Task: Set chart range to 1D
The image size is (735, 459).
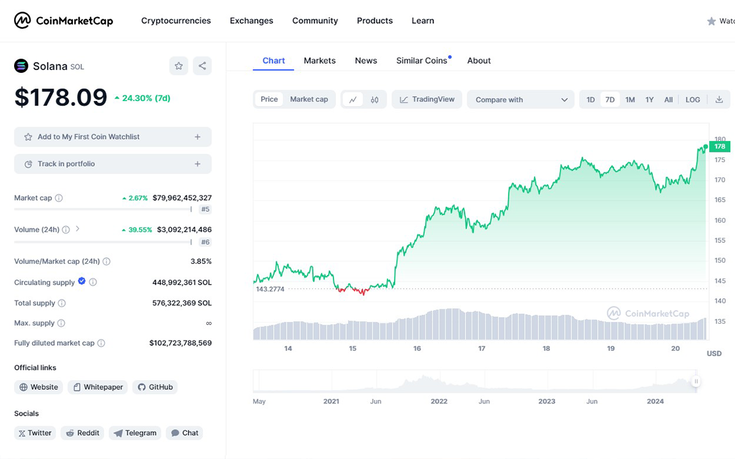Action: pyautogui.click(x=590, y=100)
